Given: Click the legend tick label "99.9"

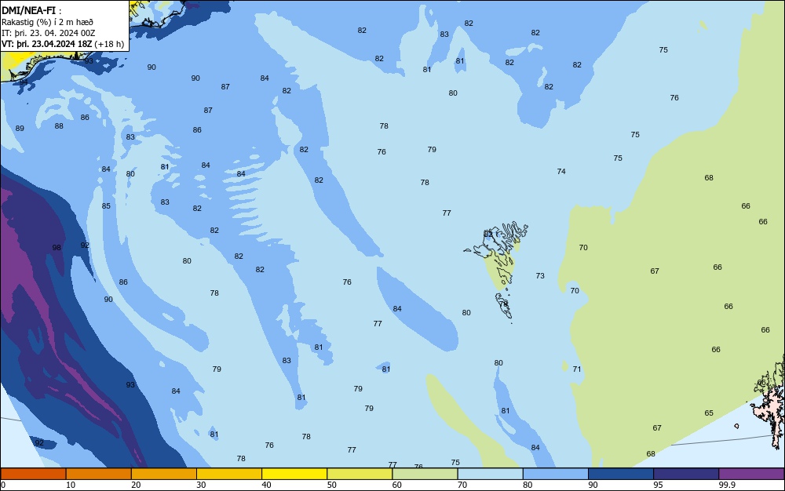Looking at the screenshot, I should pyautogui.click(x=726, y=485).
